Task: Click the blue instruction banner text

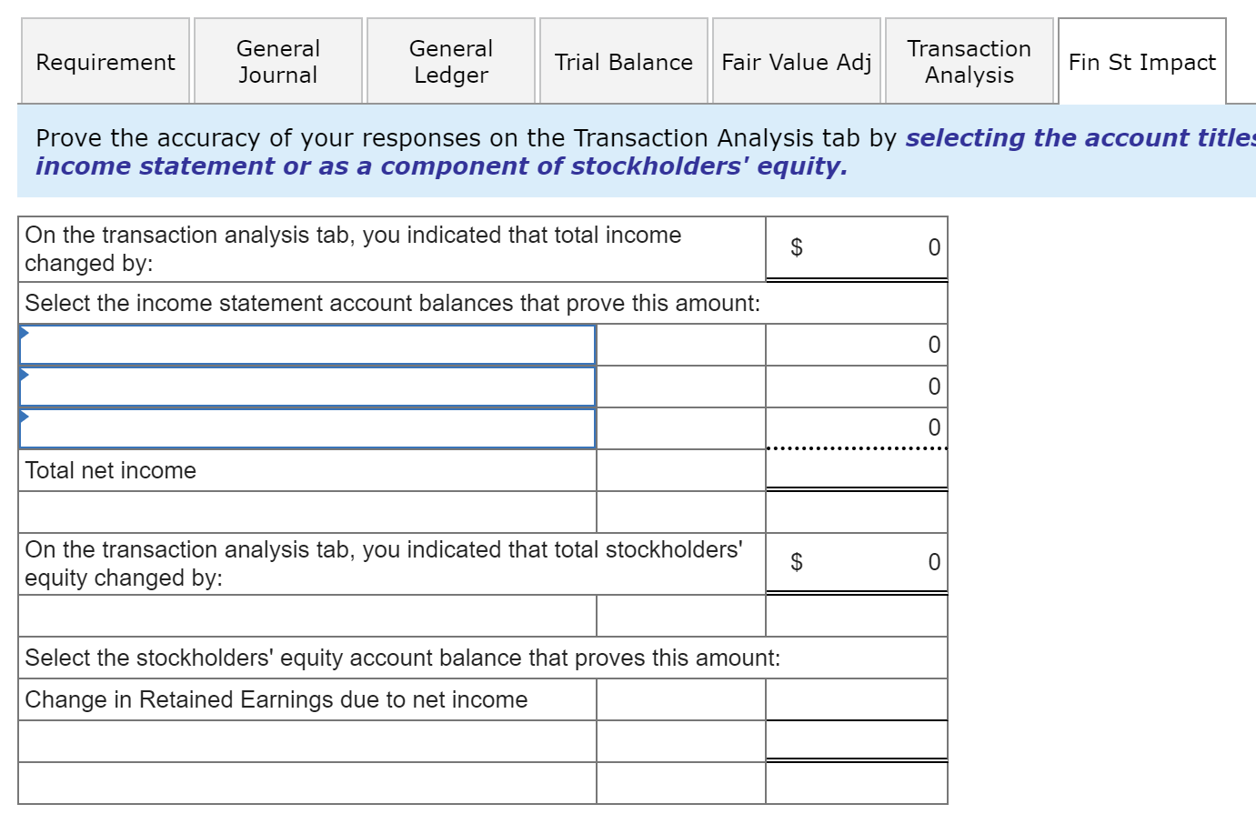Action: [455, 151]
